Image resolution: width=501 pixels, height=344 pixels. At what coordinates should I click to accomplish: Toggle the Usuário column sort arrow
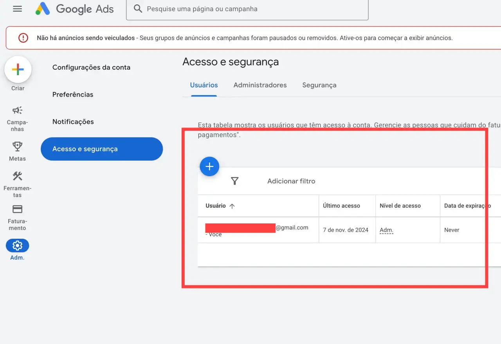(233, 206)
